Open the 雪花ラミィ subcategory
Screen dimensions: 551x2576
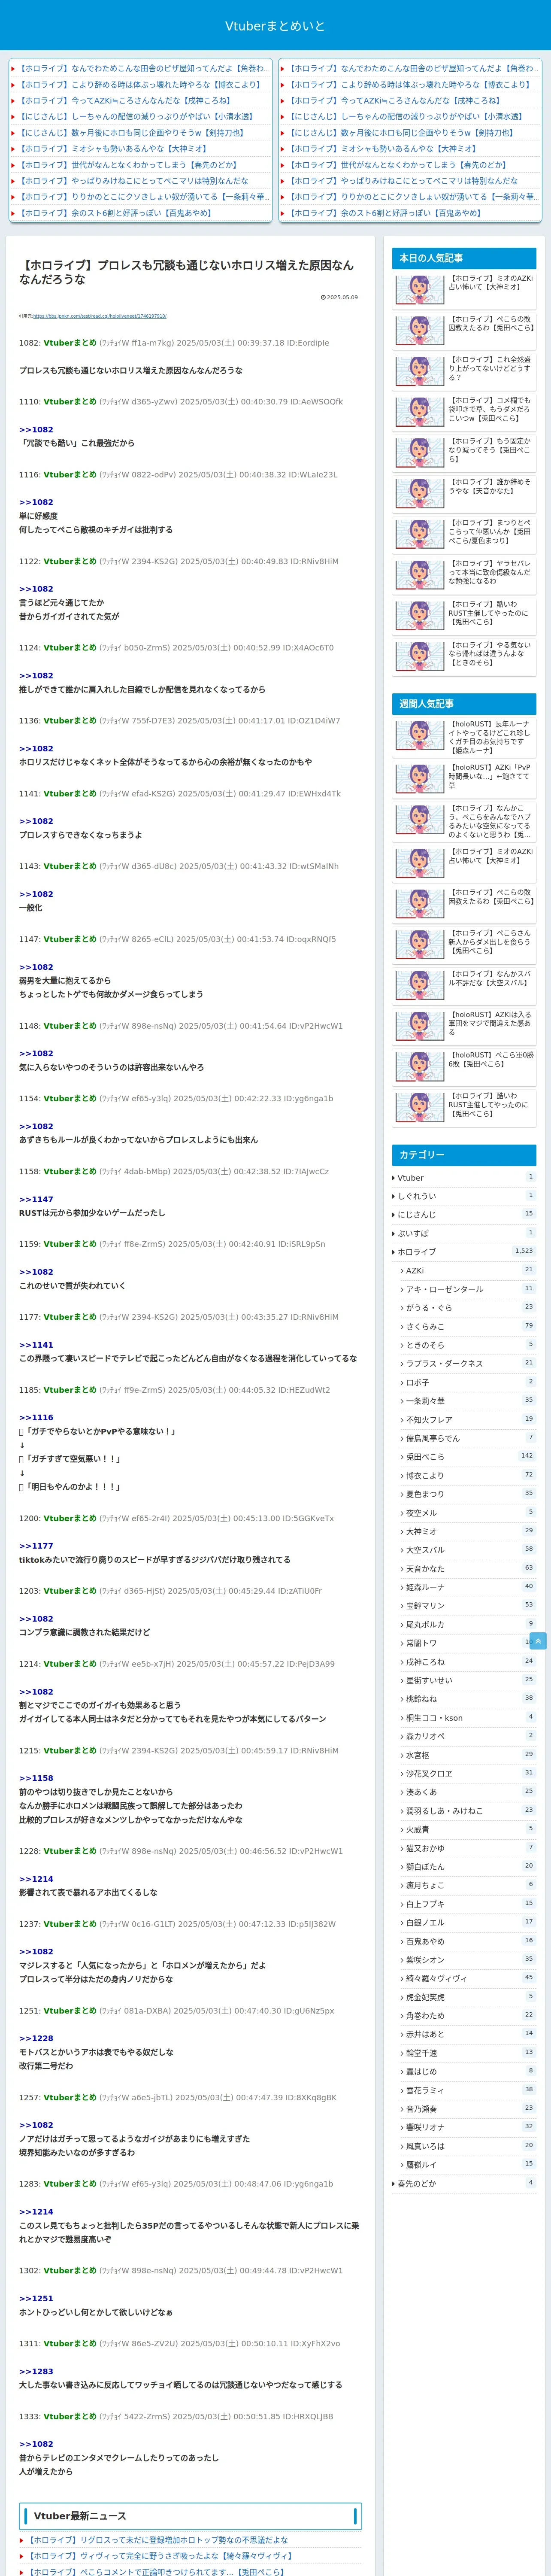click(468, 2090)
